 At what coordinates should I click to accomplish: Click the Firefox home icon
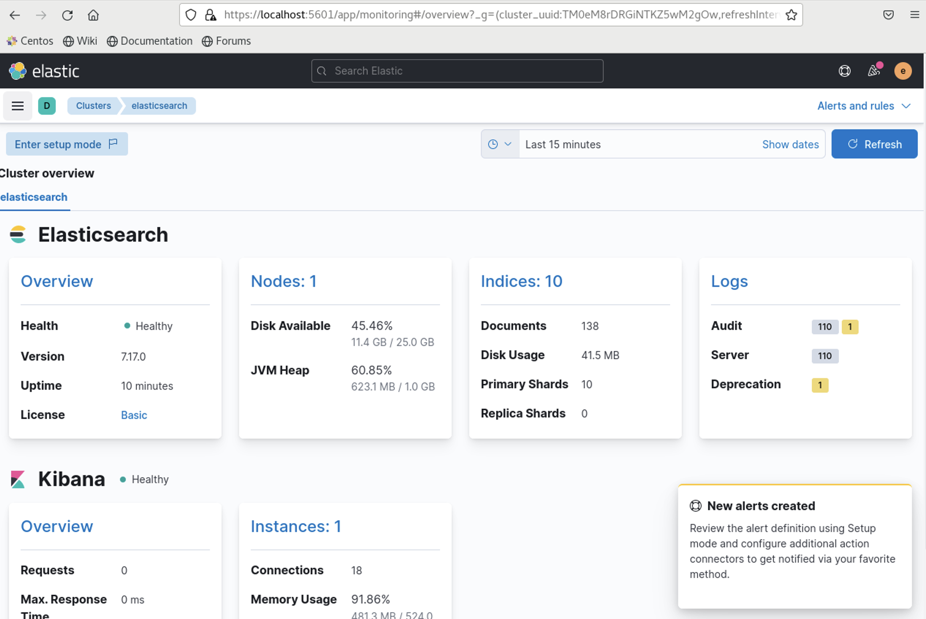tap(93, 15)
